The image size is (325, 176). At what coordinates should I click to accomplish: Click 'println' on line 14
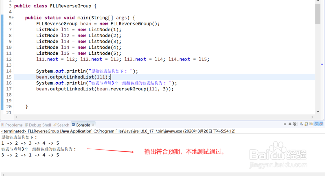(x=76, y=71)
